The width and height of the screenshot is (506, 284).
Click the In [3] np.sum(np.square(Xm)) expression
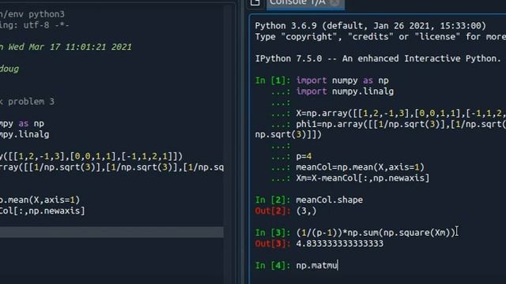376,233
